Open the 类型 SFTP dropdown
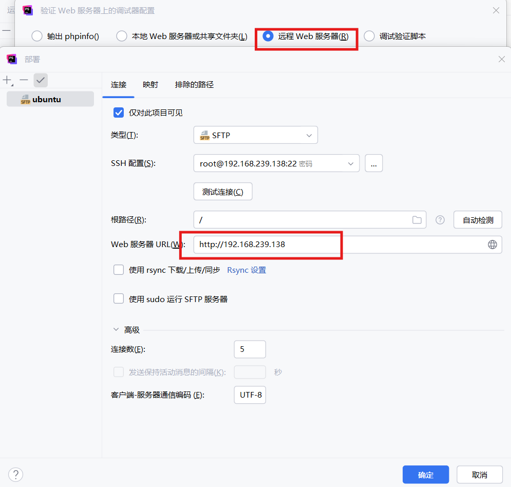Screen dimensions: 511x487 point(256,135)
